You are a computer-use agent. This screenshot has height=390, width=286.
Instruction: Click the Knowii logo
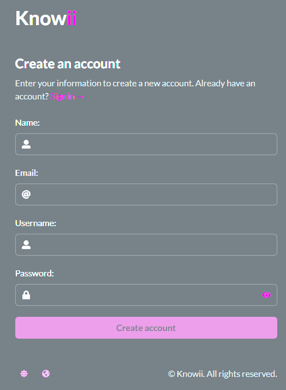[46, 18]
